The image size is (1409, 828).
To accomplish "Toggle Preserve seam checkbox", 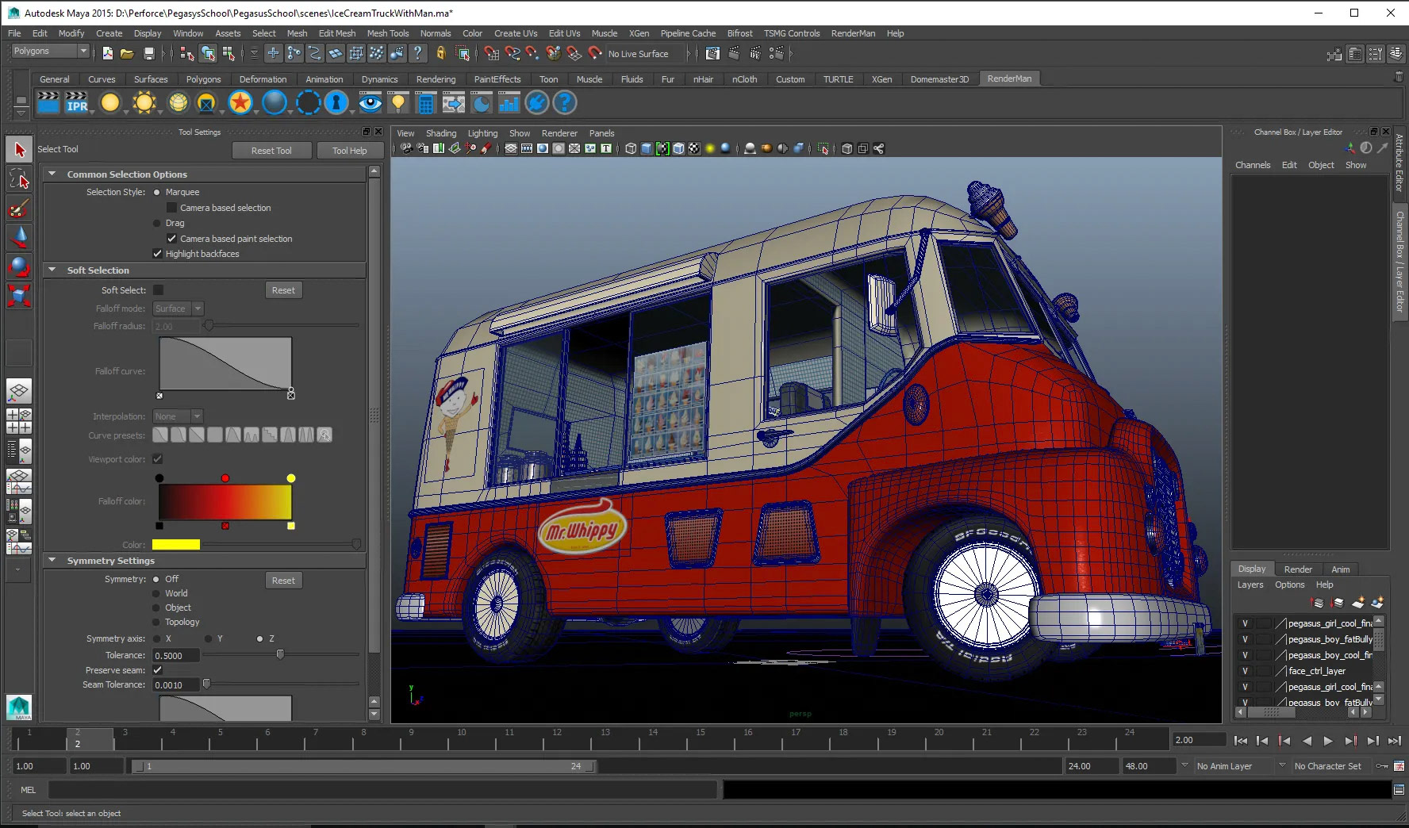I will pyautogui.click(x=157, y=670).
